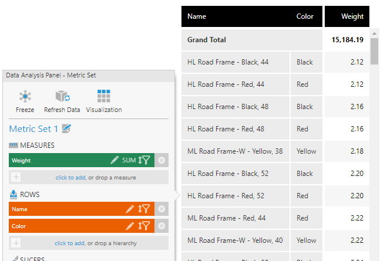Click the Freeze snowflake icon

25,97
